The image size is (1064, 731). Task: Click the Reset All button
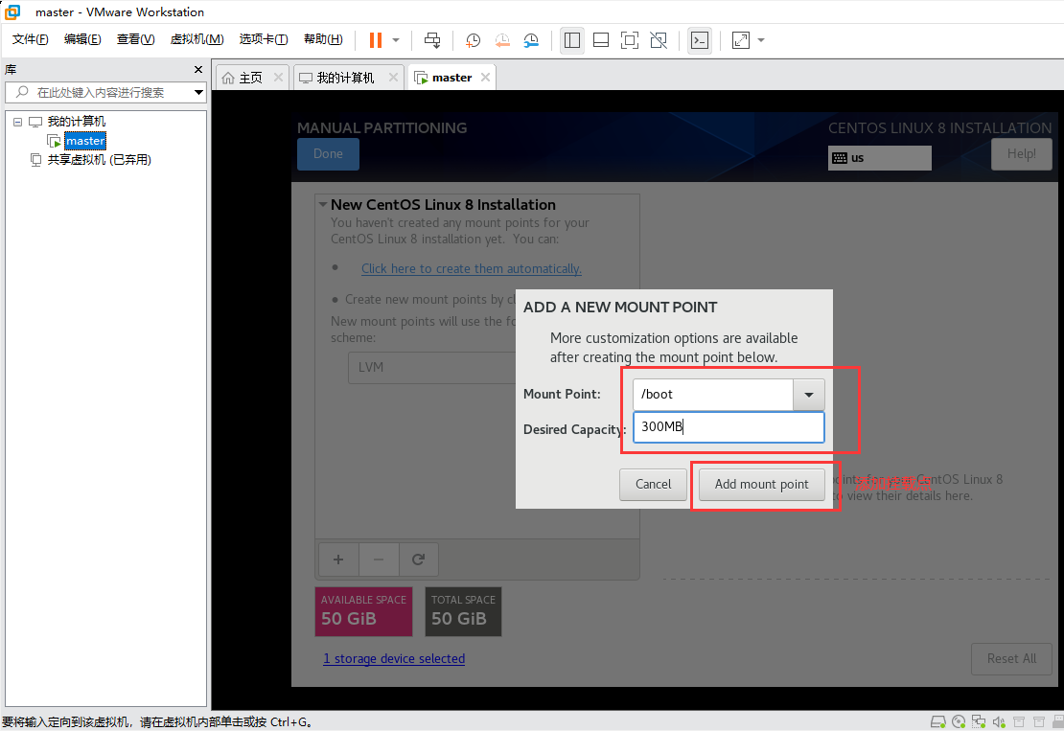1011,658
